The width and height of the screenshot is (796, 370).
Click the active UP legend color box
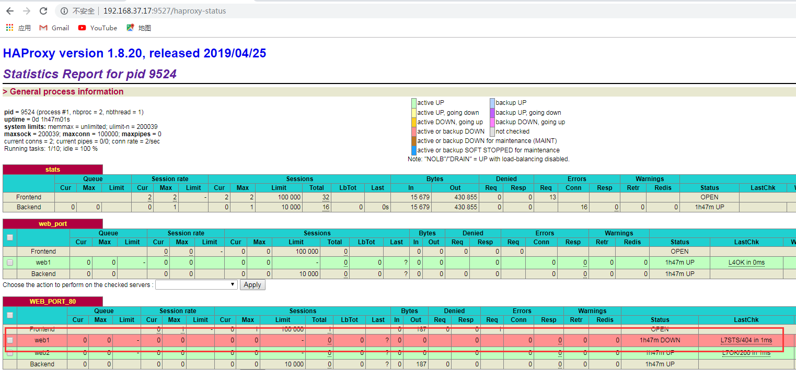pos(414,103)
